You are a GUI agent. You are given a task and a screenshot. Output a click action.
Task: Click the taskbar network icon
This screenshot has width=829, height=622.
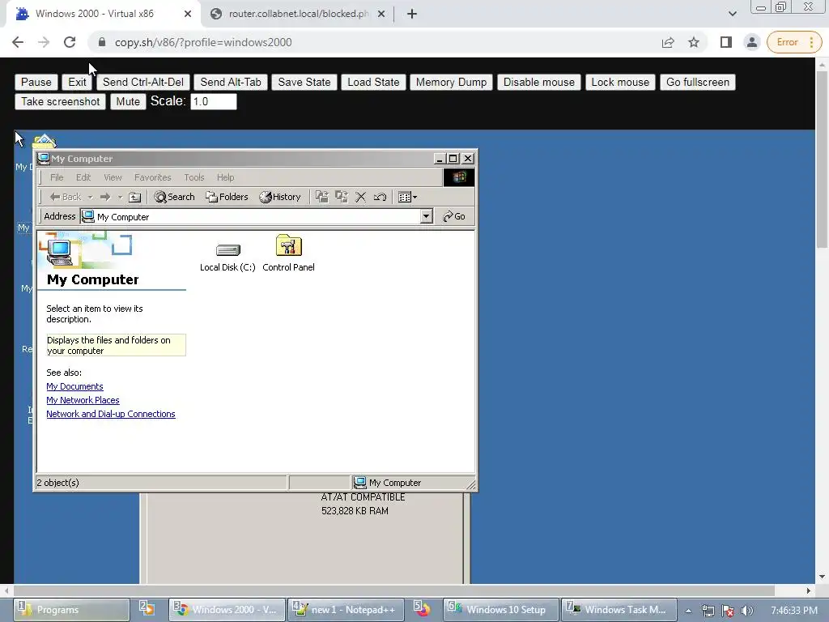pos(708,611)
